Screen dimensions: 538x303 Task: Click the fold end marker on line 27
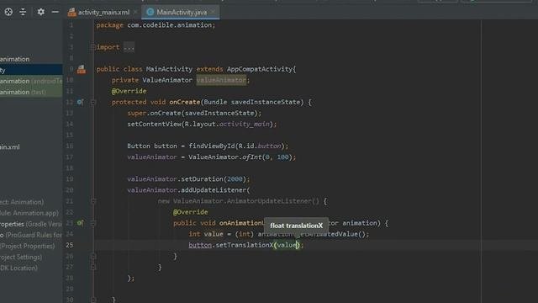pyautogui.click(x=93, y=267)
